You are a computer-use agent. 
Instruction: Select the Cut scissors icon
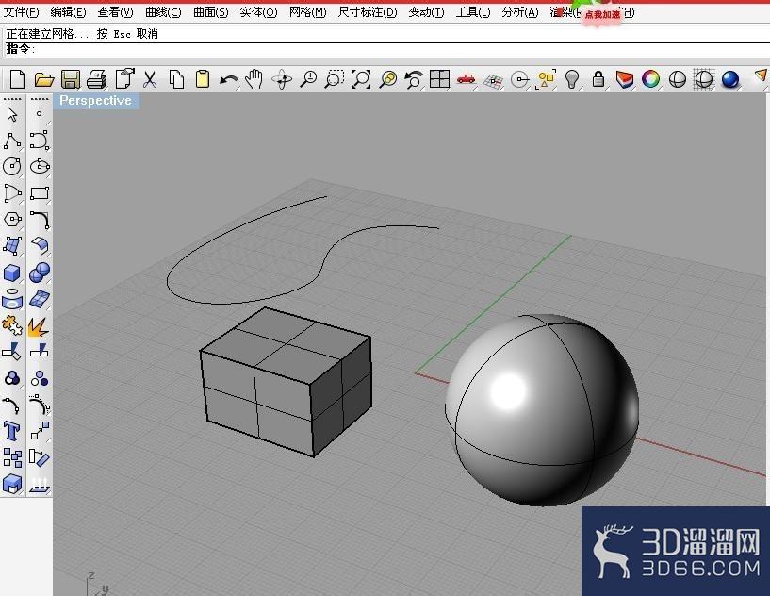pos(150,79)
